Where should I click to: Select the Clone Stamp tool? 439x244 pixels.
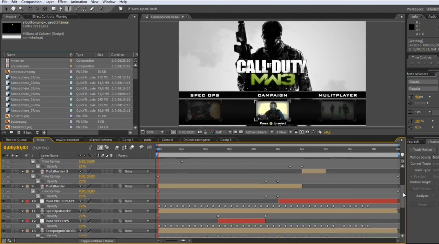pyautogui.click(x=85, y=9)
